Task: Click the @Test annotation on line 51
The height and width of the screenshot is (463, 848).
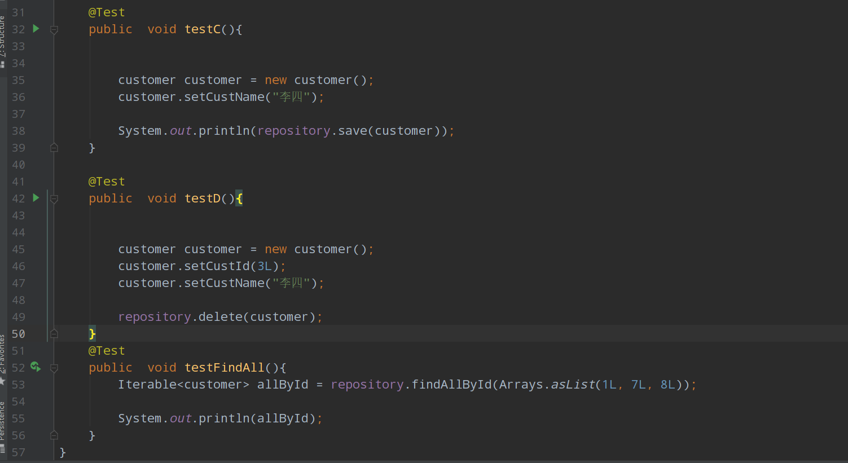Action: coord(107,351)
